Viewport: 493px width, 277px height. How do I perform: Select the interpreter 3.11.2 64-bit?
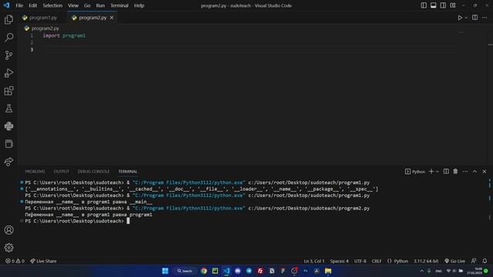[x=426, y=261]
